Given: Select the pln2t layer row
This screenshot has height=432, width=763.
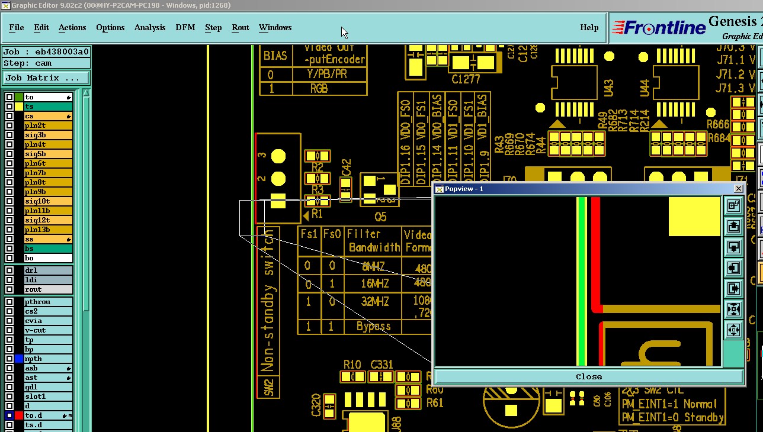Looking at the screenshot, I should click(x=48, y=125).
